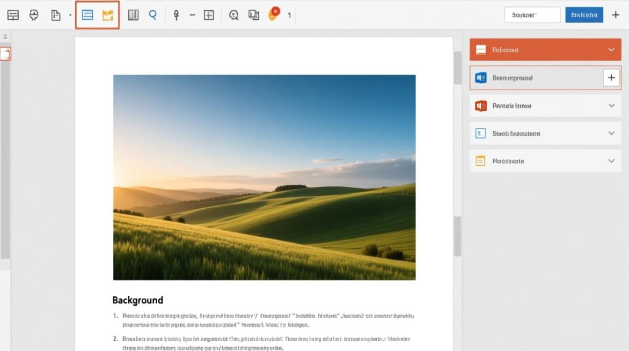Screen dimensions: 629x351
Task: Click the text field left of blue button
Action: (532, 15)
